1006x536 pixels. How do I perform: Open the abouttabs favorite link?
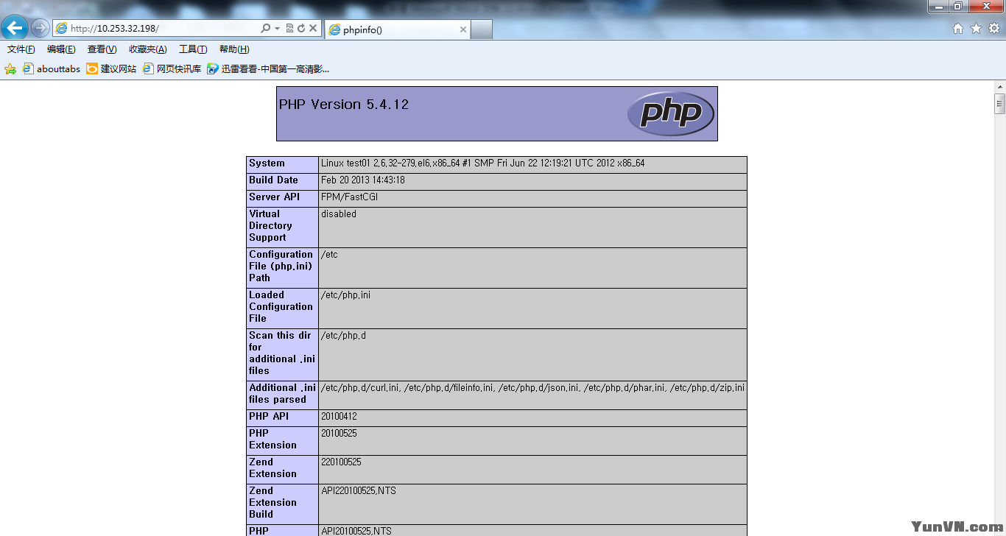tap(52, 68)
